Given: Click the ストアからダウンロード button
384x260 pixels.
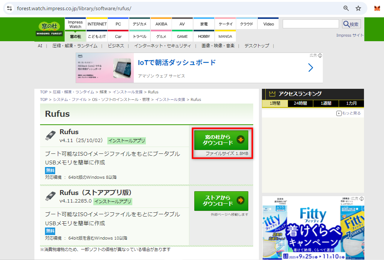Looking at the screenshot, I should 221,201.
